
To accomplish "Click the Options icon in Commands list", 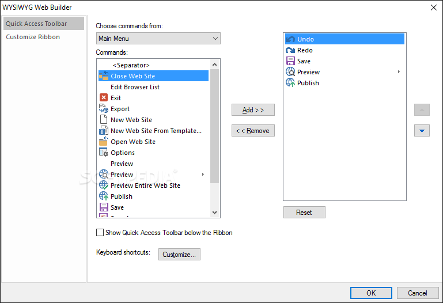I will (104, 153).
